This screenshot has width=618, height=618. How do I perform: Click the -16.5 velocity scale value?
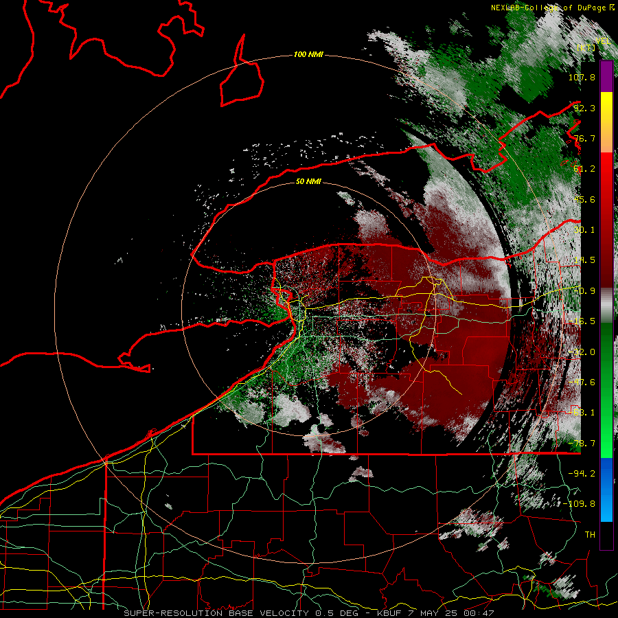pos(582,321)
